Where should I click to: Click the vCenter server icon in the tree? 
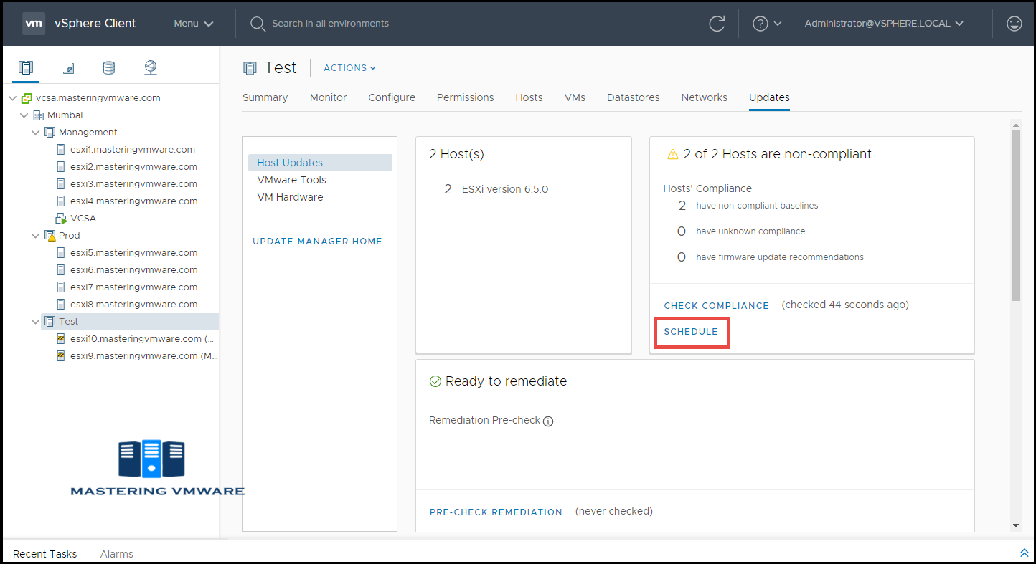[27, 98]
